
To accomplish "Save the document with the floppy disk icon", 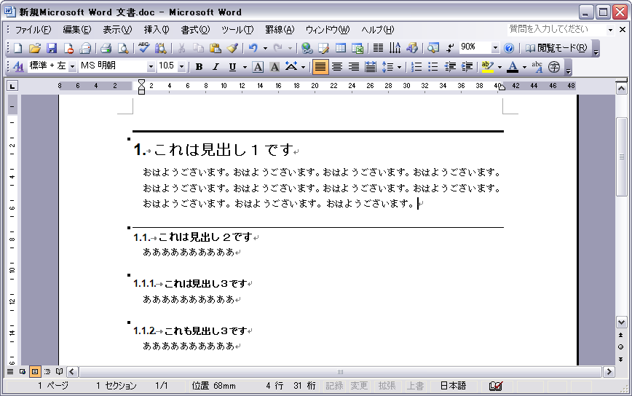I will [52, 48].
